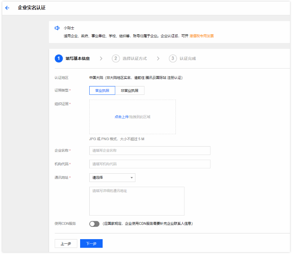Viewport: 293px width, 254px height.
Task: Click the CDN regulation note text
Action: click(x=148, y=224)
